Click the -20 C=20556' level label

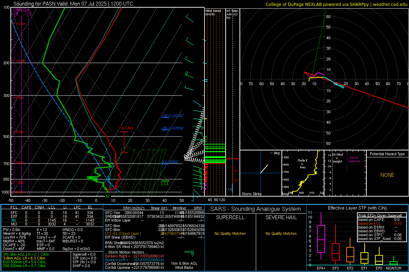point(173,128)
